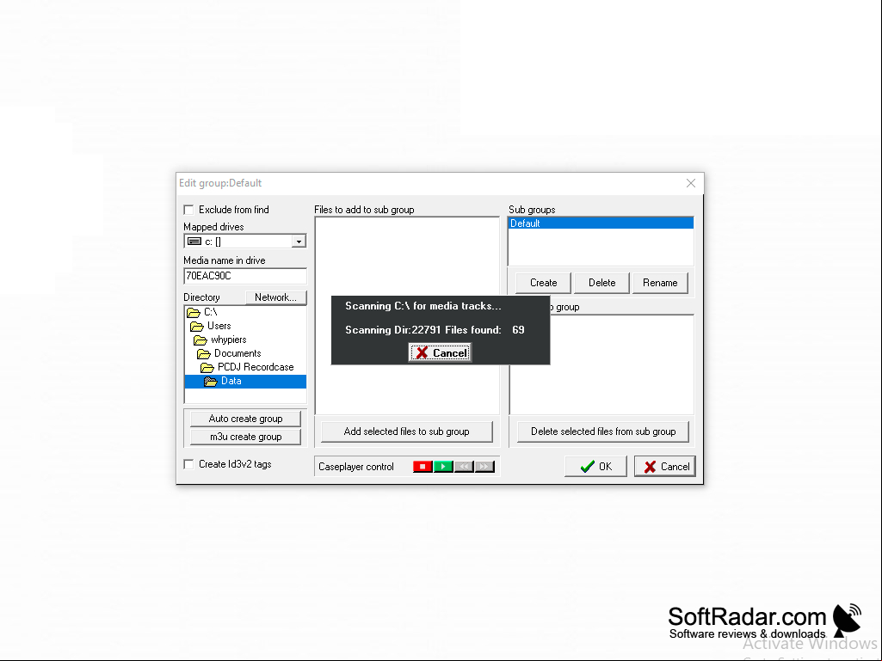The image size is (882, 661).
Task: Click the folder icon next to C:\
Action: click(194, 313)
